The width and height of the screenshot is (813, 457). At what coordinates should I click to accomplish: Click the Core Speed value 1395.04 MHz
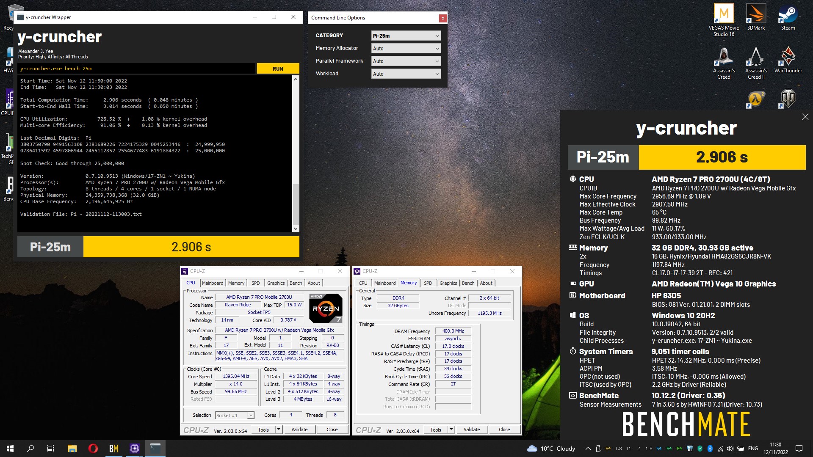click(236, 377)
